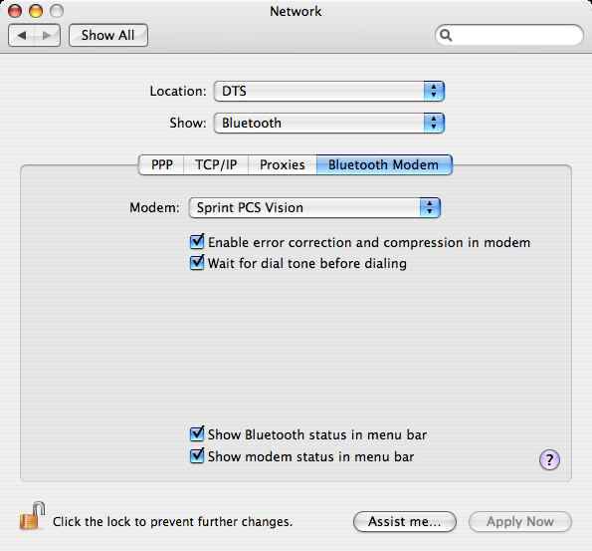
Task: Switch to the PPP tab
Action: tap(161, 164)
